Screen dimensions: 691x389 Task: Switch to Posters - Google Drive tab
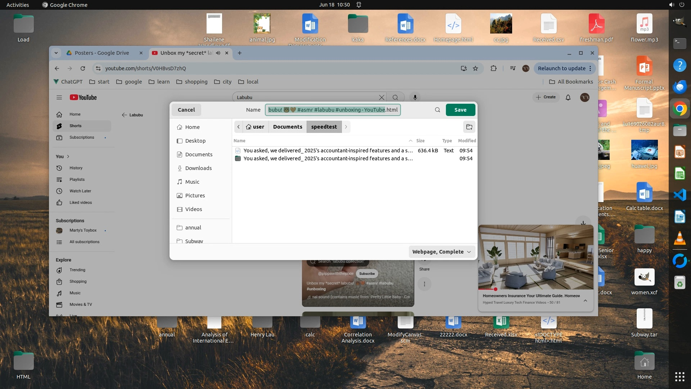pyautogui.click(x=102, y=53)
